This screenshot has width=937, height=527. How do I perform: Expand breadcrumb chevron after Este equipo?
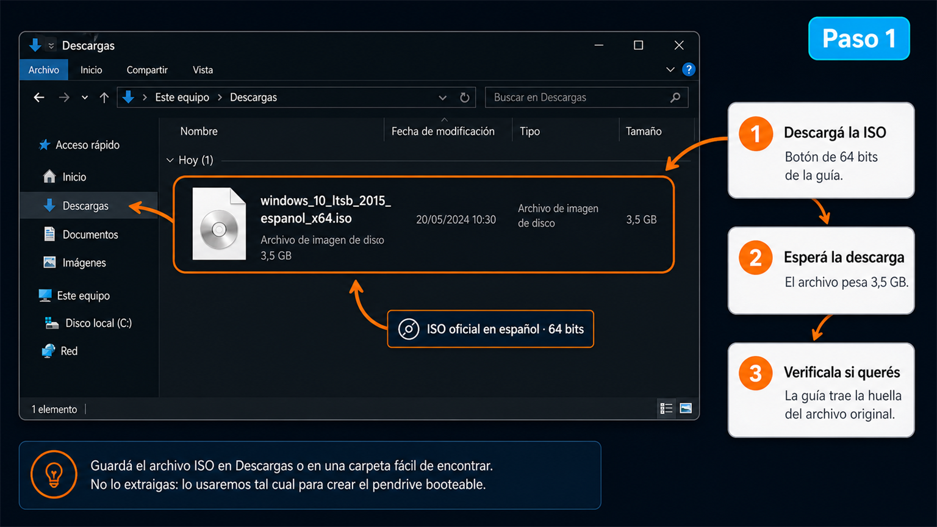[220, 98]
